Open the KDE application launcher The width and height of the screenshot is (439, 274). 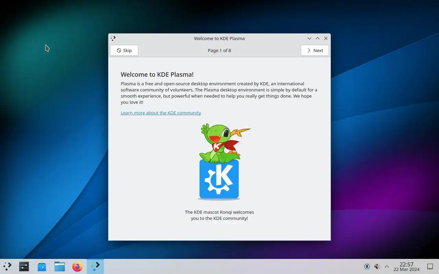(x=8, y=266)
